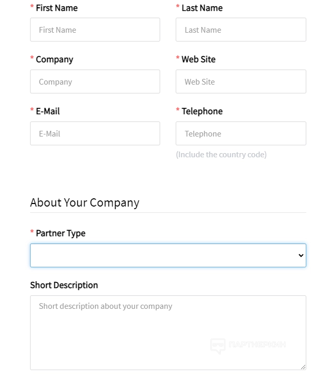Click the E-Mail label
This screenshot has width=312, height=381.
[48, 111]
